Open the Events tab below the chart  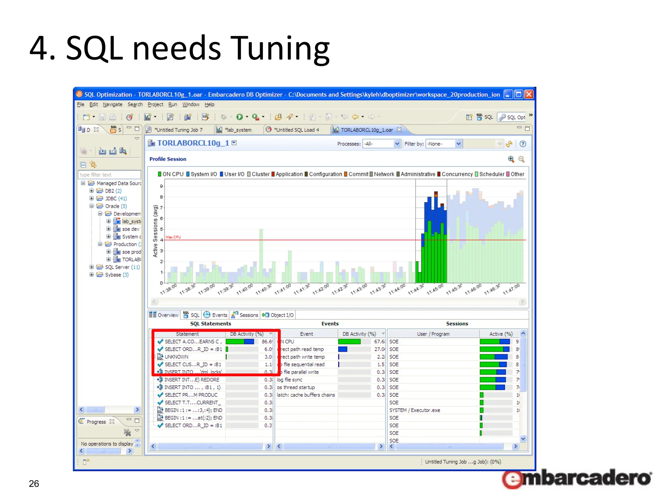tap(215, 315)
